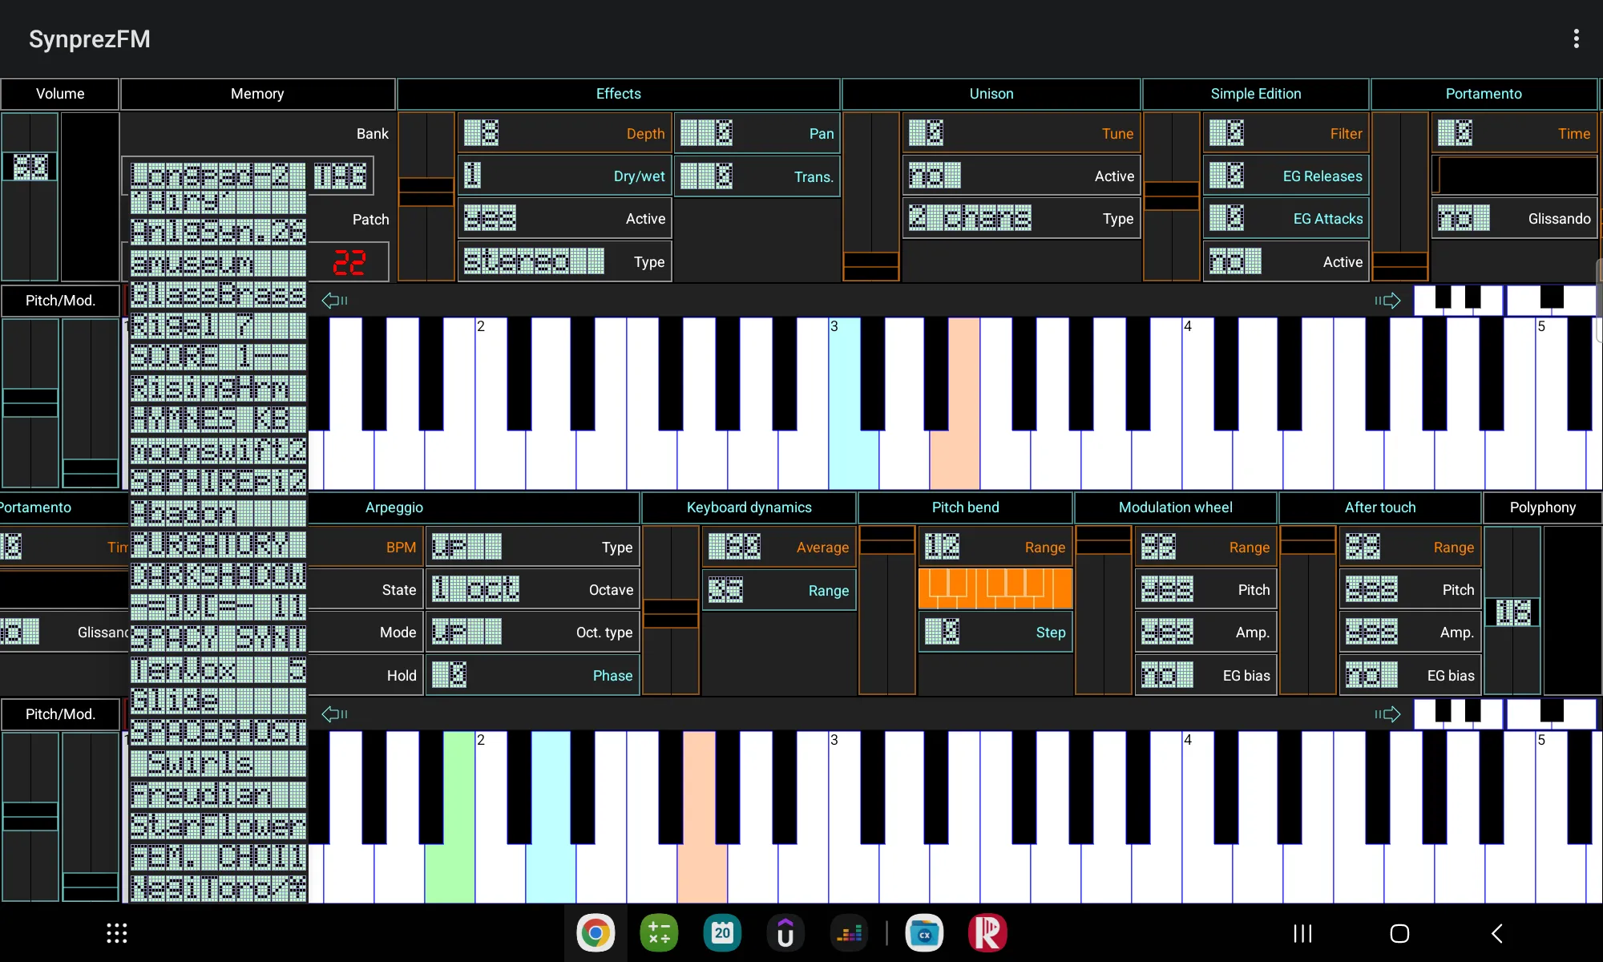Image resolution: width=1603 pixels, height=962 pixels.
Task: Click the left octave-shift arrow above the lower keyboard
Action: point(334,713)
